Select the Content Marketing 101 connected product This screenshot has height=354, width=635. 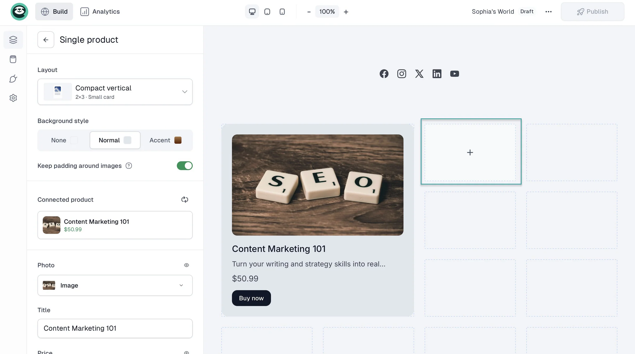pyautogui.click(x=115, y=225)
